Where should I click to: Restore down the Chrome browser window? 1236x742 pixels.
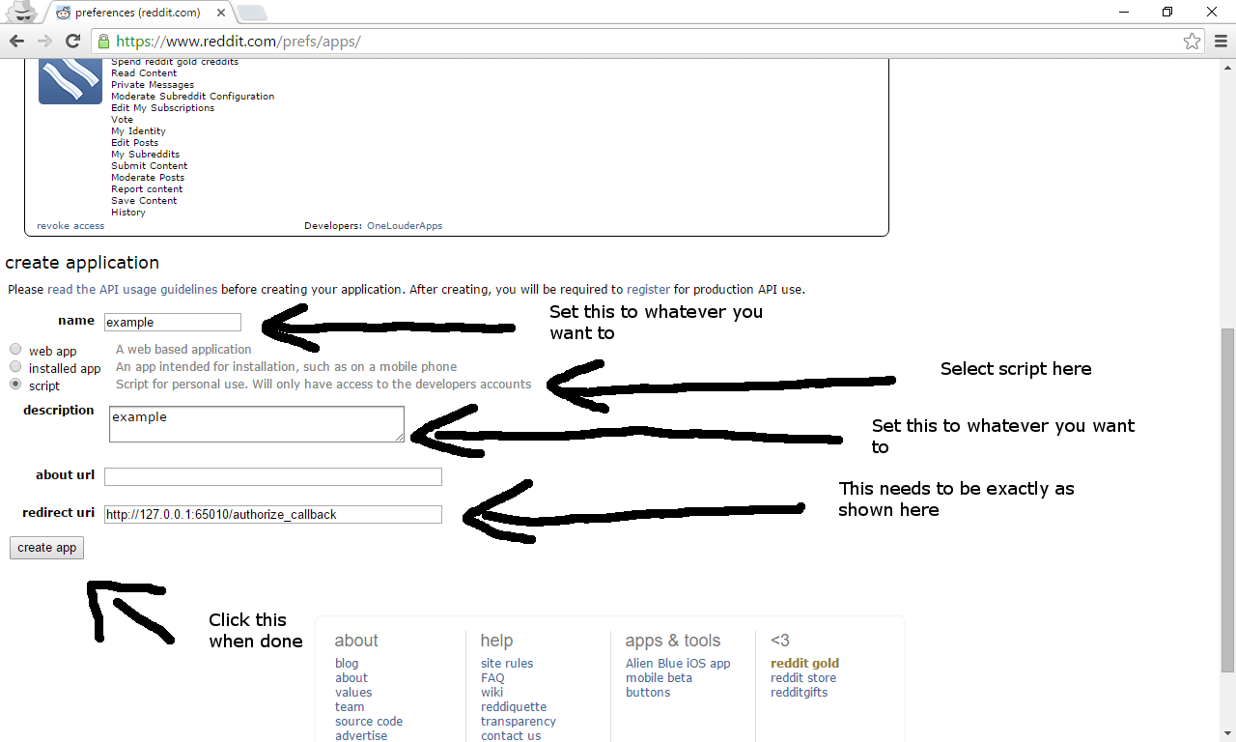(1167, 12)
